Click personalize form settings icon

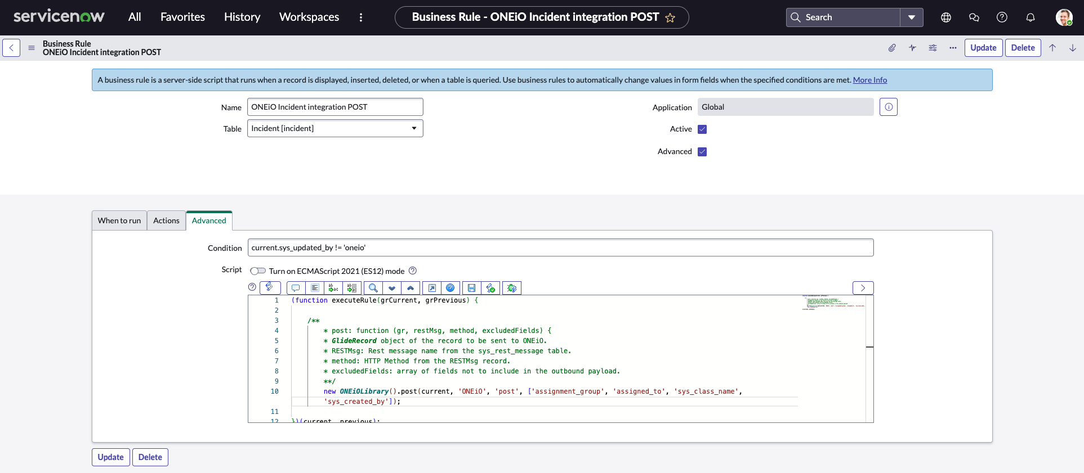click(933, 48)
